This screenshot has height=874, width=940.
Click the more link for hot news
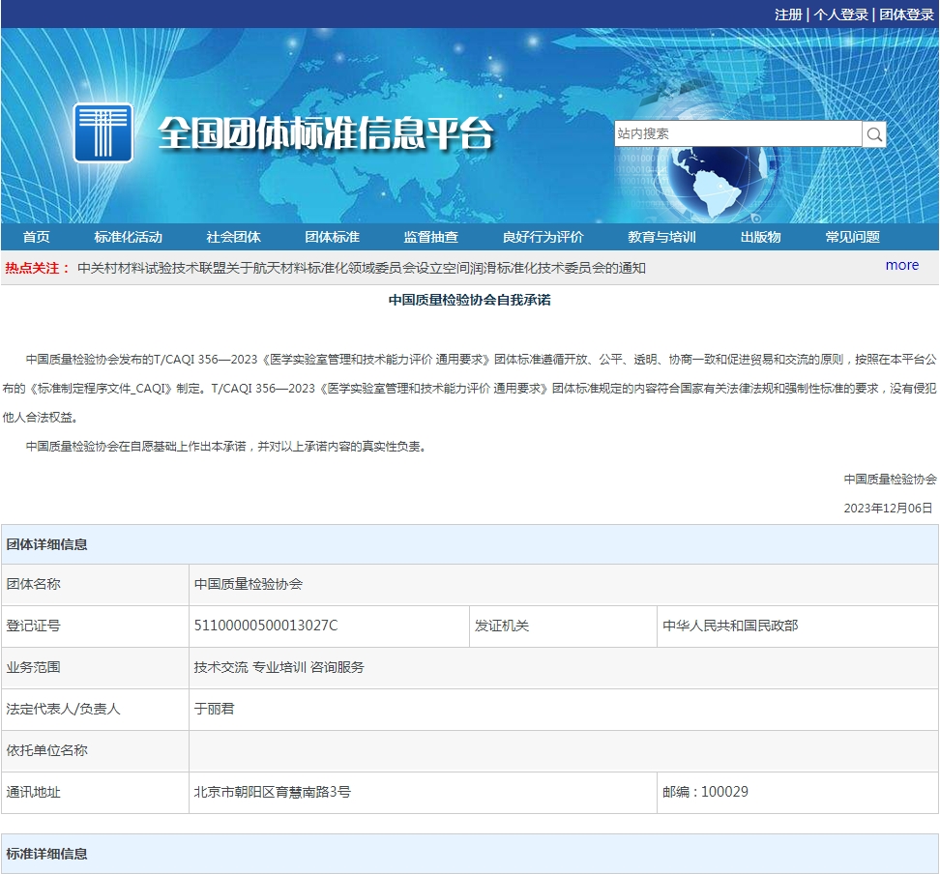[x=901, y=265]
